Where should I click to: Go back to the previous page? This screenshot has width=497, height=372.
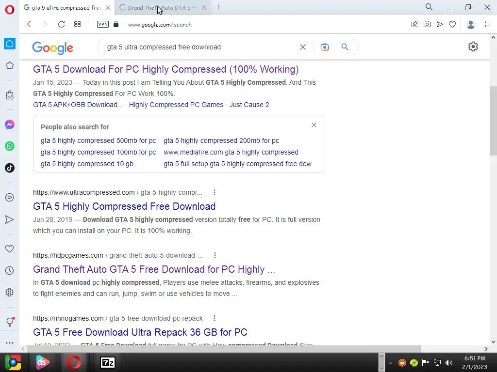click(x=29, y=24)
